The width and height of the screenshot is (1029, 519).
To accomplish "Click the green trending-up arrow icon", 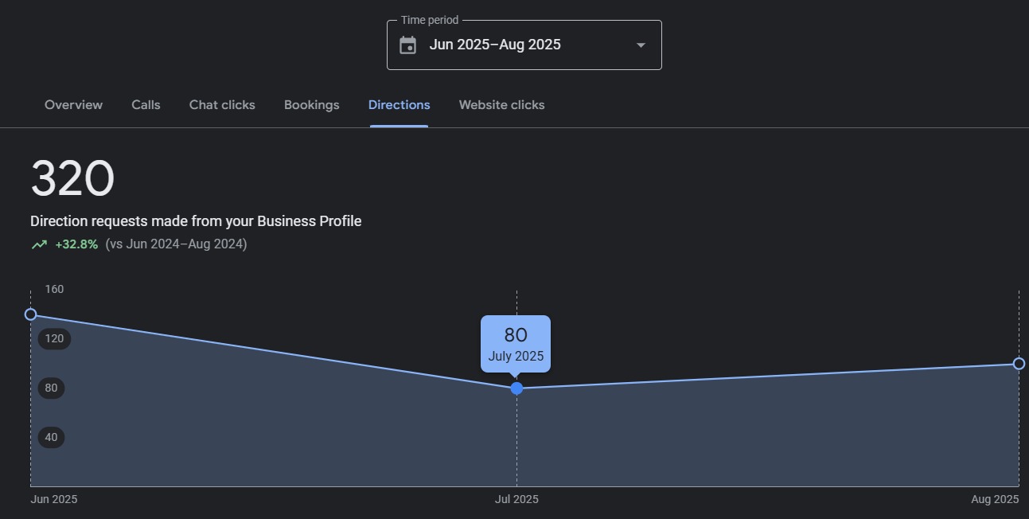I will [x=39, y=244].
